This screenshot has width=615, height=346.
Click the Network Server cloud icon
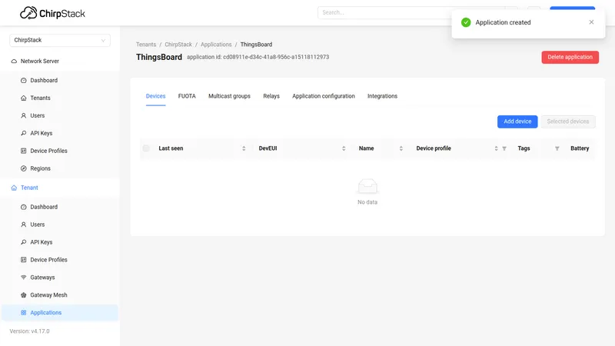coord(14,62)
